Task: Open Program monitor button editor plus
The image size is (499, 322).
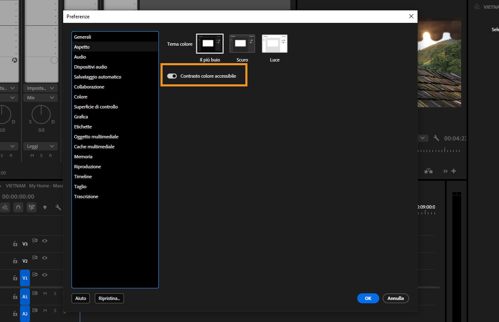Action: click(x=454, y=171)
